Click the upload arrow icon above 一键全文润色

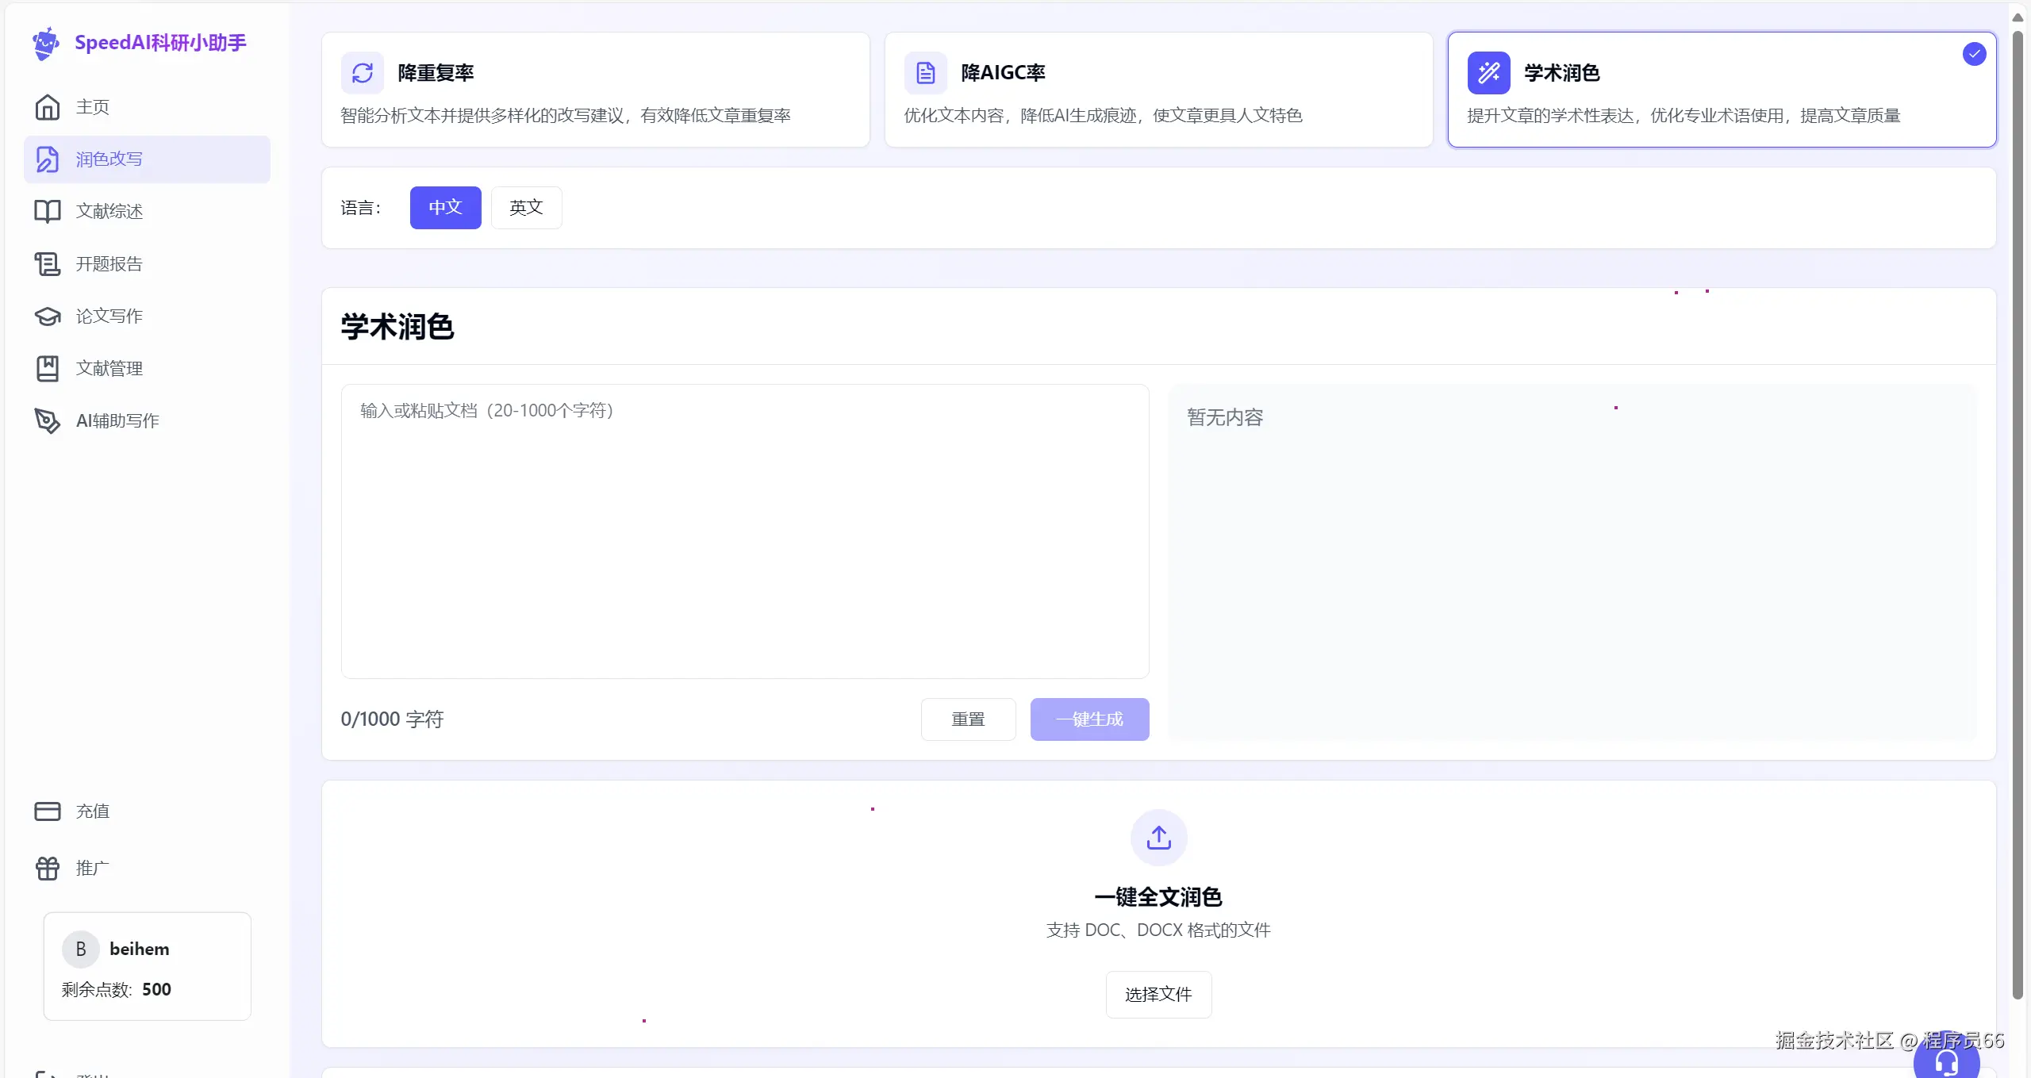pyautogui.click(x=1158, y=838)
